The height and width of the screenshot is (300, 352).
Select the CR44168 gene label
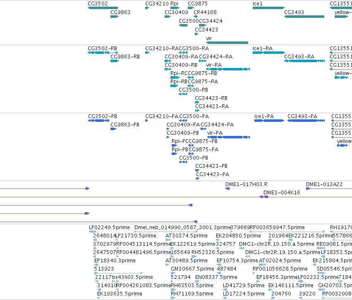tap(205, 12)
